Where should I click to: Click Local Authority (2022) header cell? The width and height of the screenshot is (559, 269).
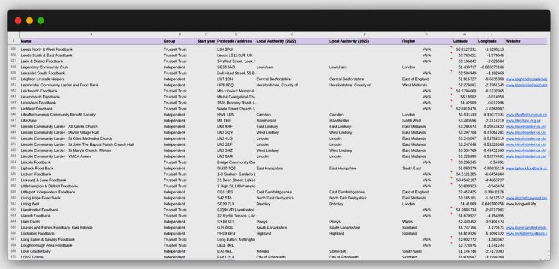click(292, 41)
